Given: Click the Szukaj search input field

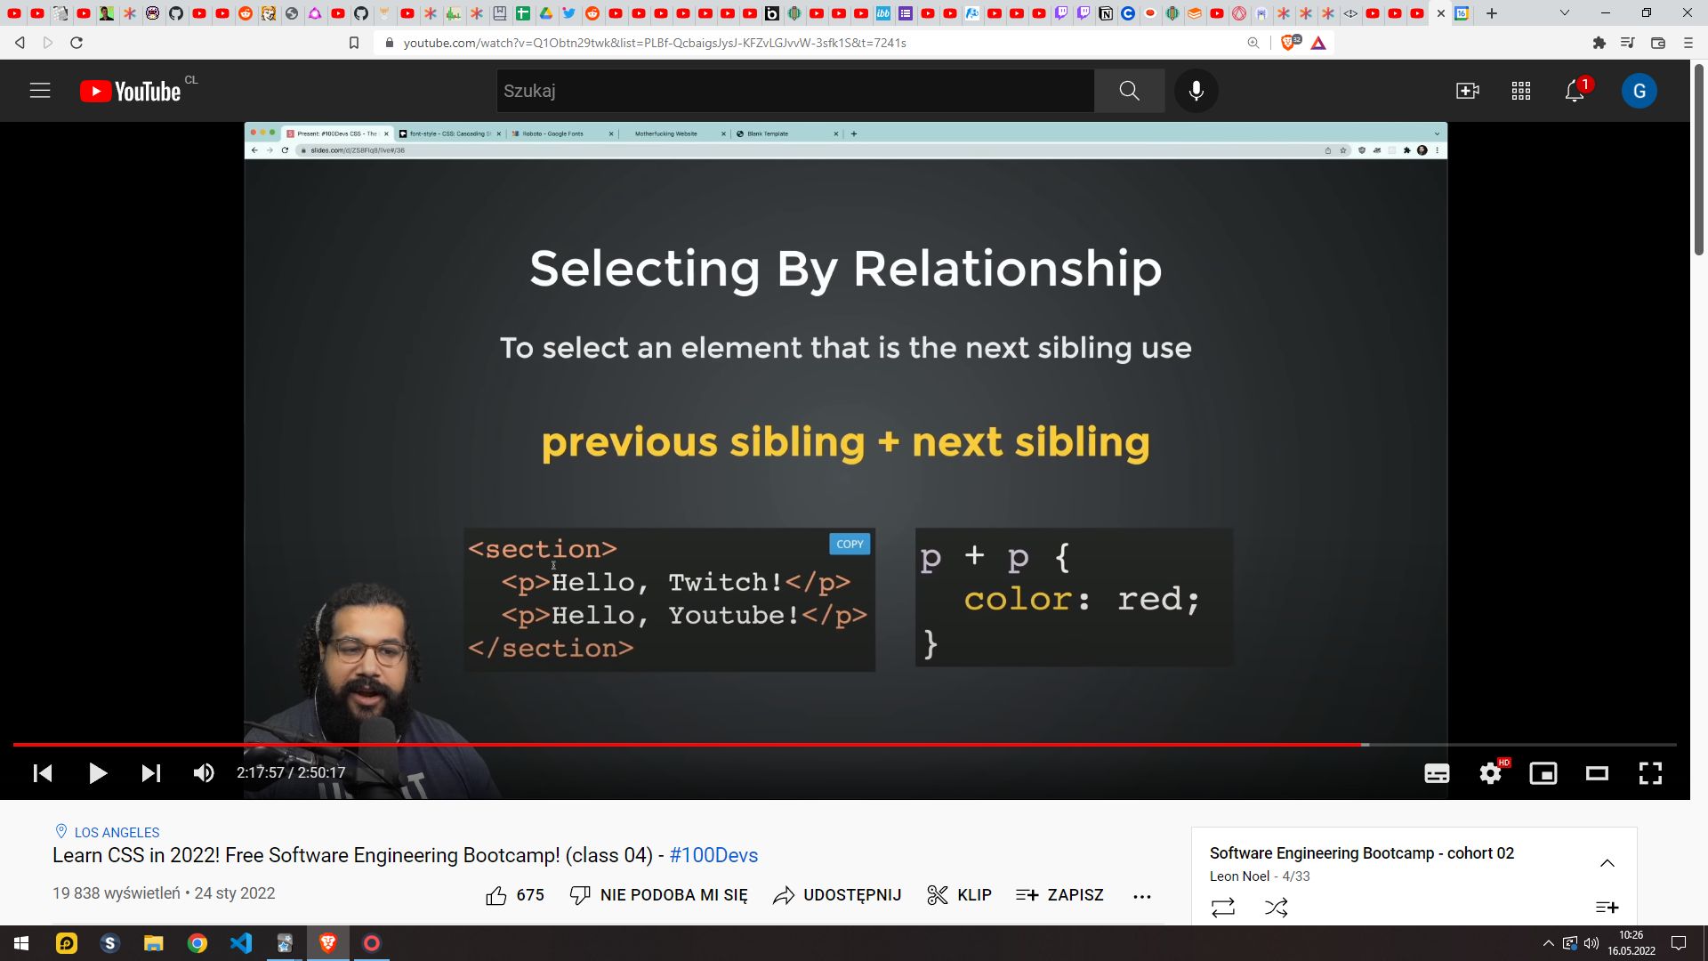Looking at the screenshot, I should (x=794, y=91).
